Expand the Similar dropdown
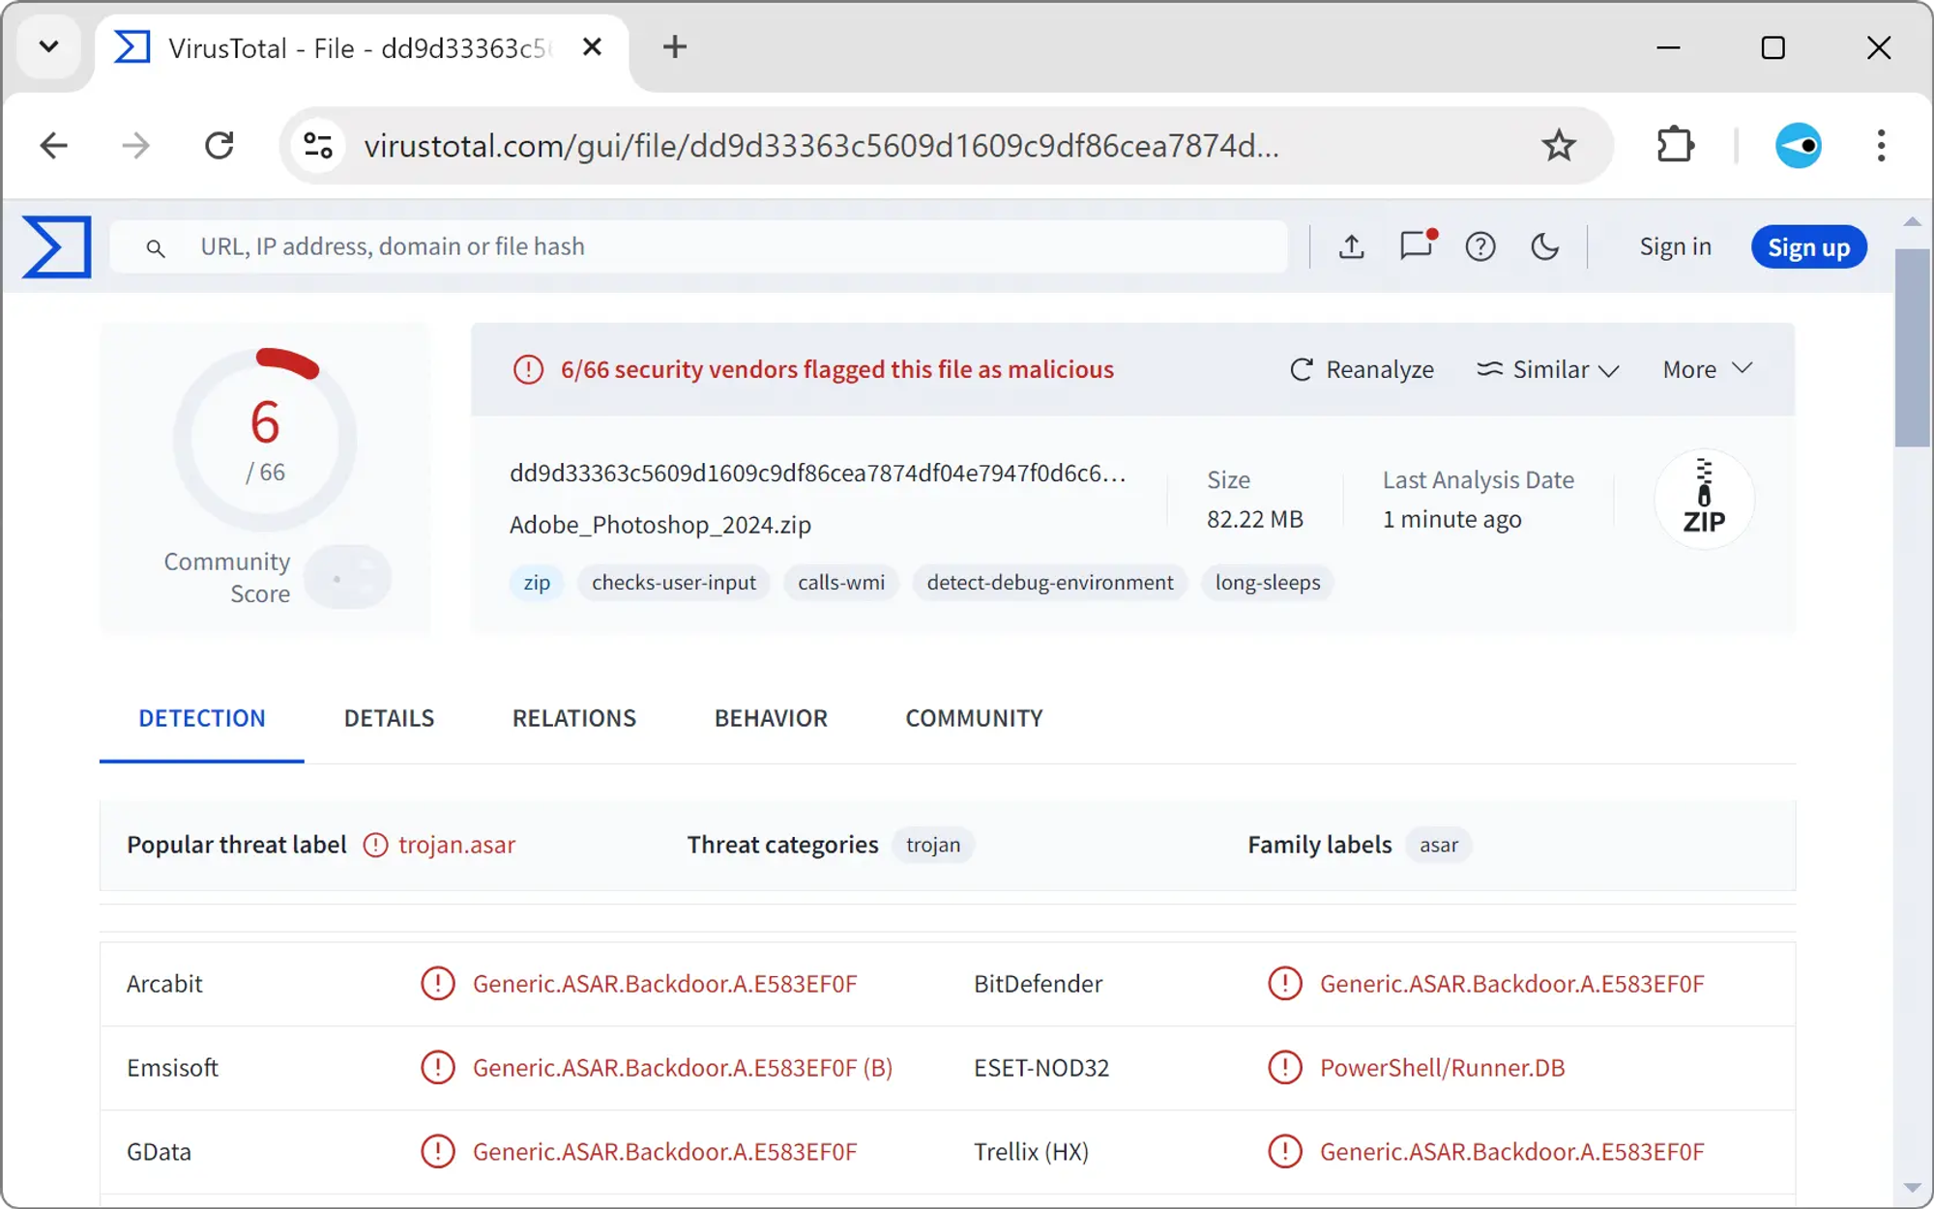The width and height of the screenshot is (1934, 1209). tap(1547, 369)
